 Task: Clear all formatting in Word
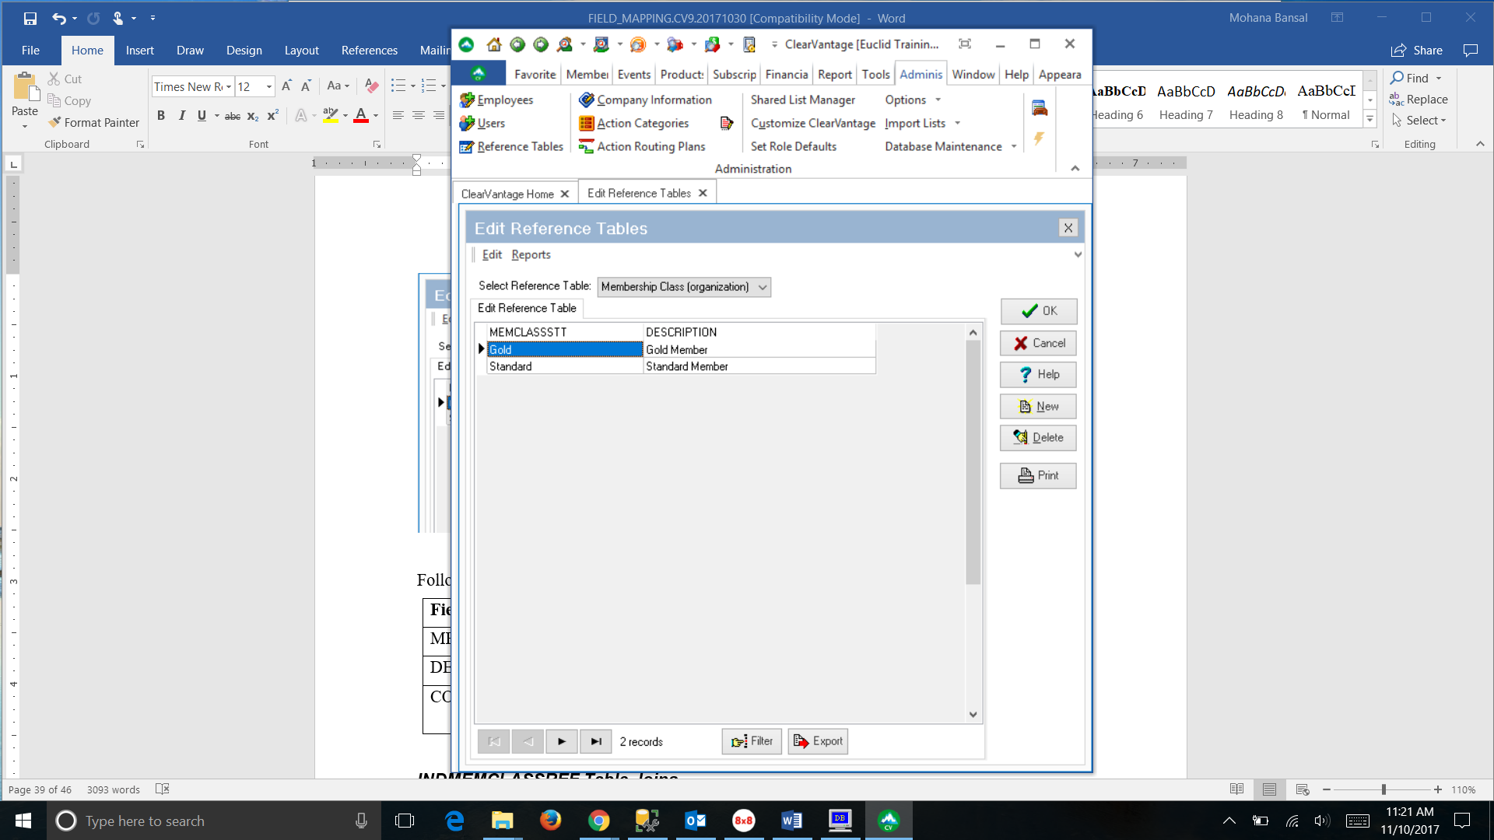[x=372, y=86]
